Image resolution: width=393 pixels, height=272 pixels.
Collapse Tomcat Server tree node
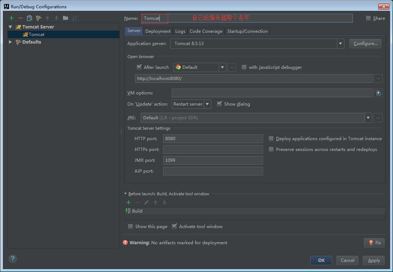10,27
